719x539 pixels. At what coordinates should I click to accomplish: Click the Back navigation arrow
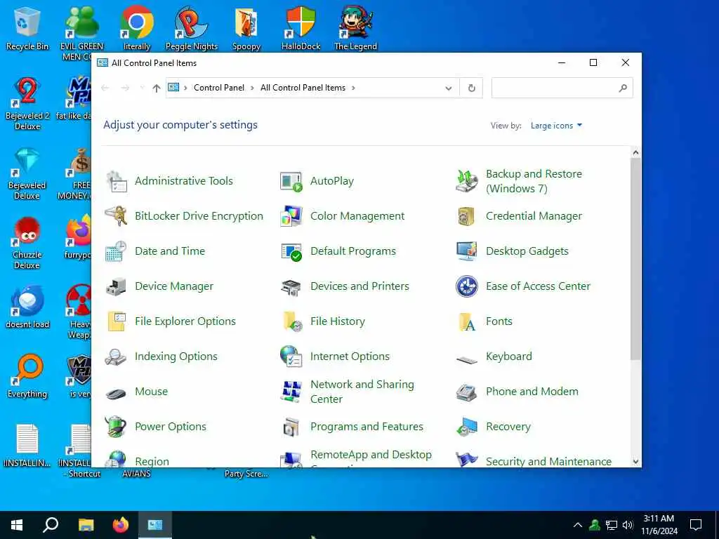click(105, 88)
